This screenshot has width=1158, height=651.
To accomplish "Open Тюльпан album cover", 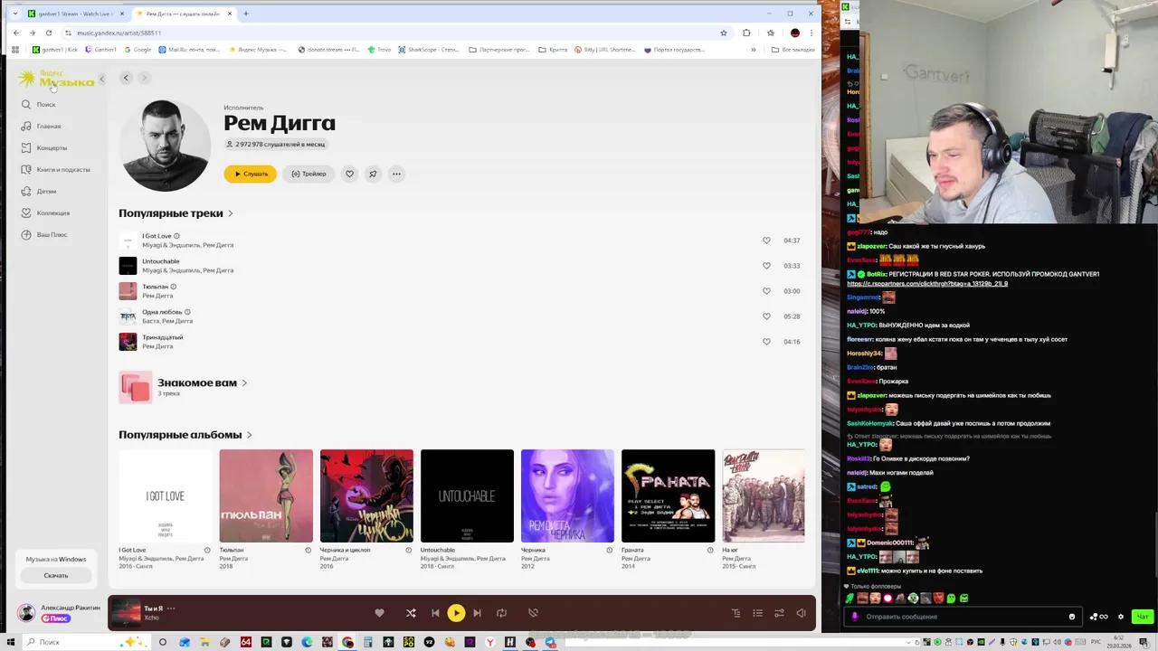I will [x=266, y=495].
